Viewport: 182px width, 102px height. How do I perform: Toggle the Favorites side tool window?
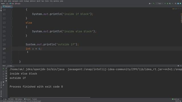(x=1, y=93)
